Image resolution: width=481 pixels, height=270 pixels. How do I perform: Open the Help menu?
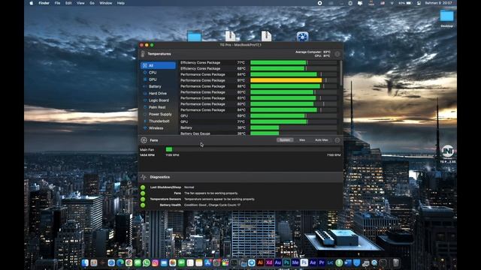121,3
